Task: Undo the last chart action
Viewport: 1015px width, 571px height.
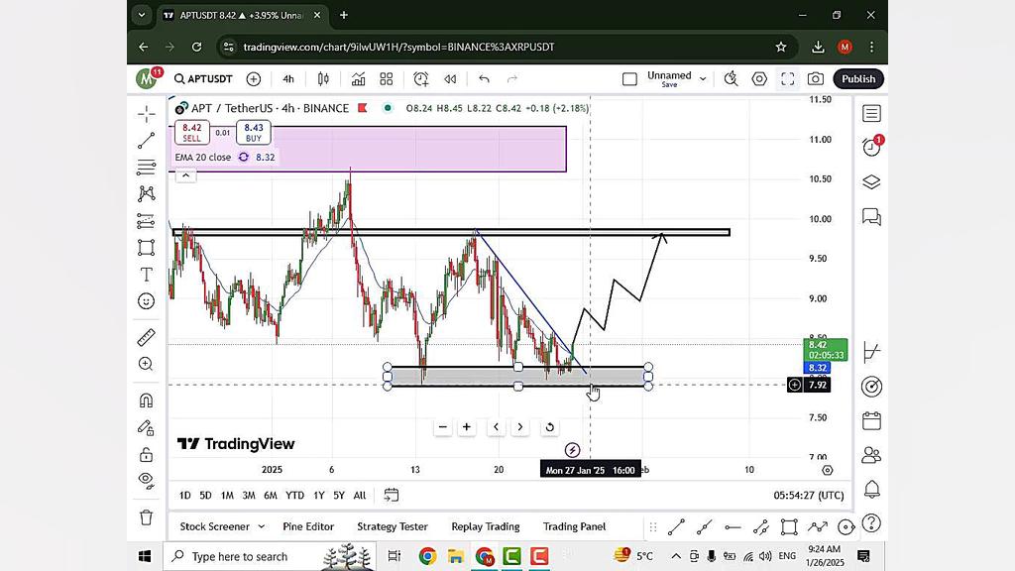Action: pyautogui.click(x=484, y=79)
